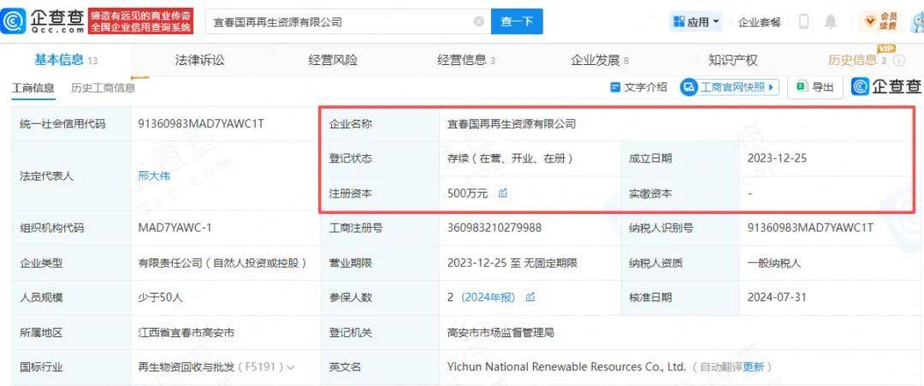Switch to 经营风险 tab
Screen dimensions: 924x386
(333, 60)
